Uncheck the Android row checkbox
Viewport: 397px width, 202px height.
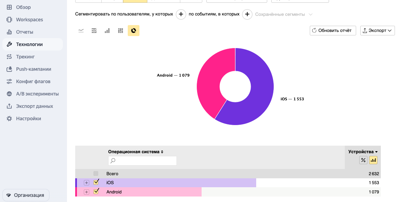(x=96, y=192)
